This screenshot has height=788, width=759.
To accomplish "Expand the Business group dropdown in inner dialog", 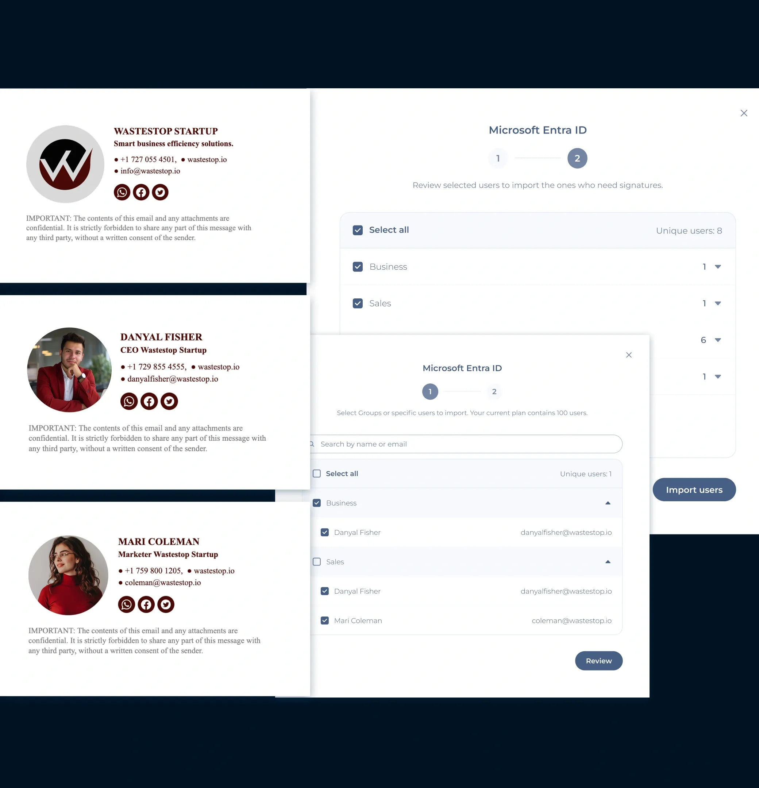I will point(609,502).
